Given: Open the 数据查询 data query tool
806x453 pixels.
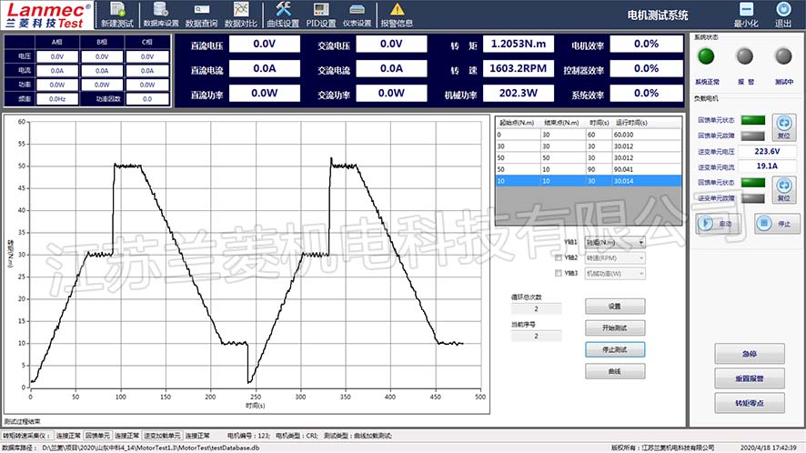Looking at the screenshot, I should (x=201, y=14).
